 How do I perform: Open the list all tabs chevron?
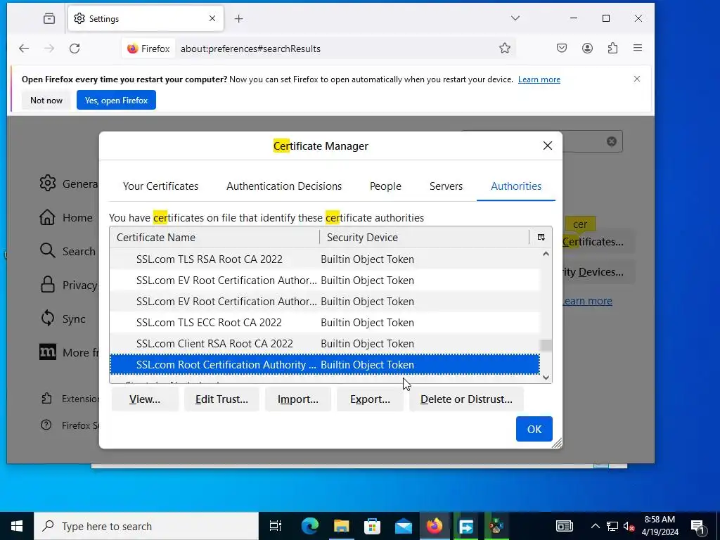(515, 18)
